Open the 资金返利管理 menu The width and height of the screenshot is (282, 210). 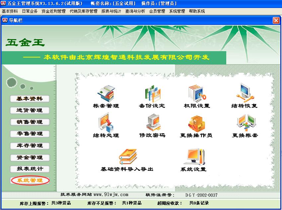[54, 11]
